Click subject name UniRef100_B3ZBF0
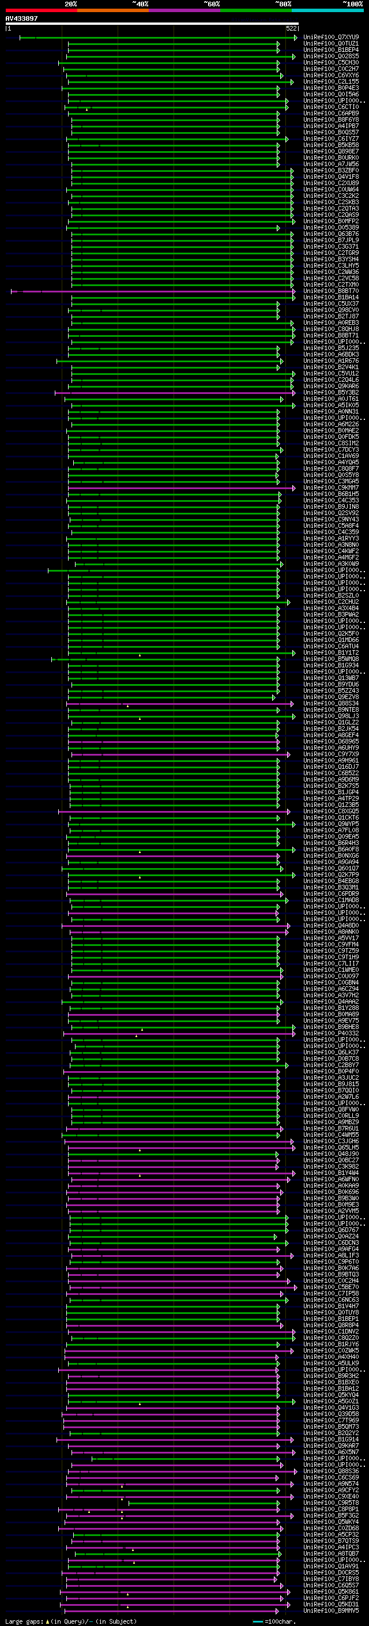This screenshot has height=1626, width=369. tap(331, 170)
